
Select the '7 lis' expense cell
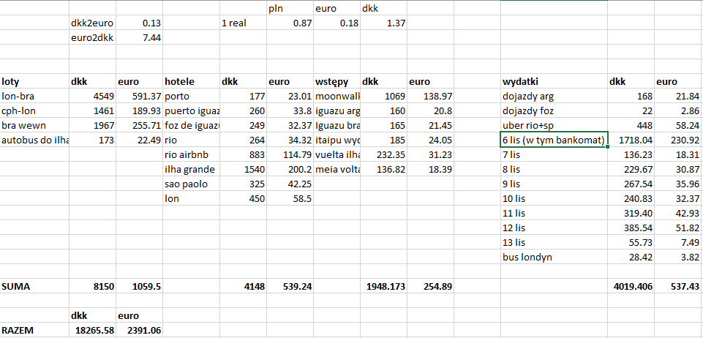[x=554, y=154]
